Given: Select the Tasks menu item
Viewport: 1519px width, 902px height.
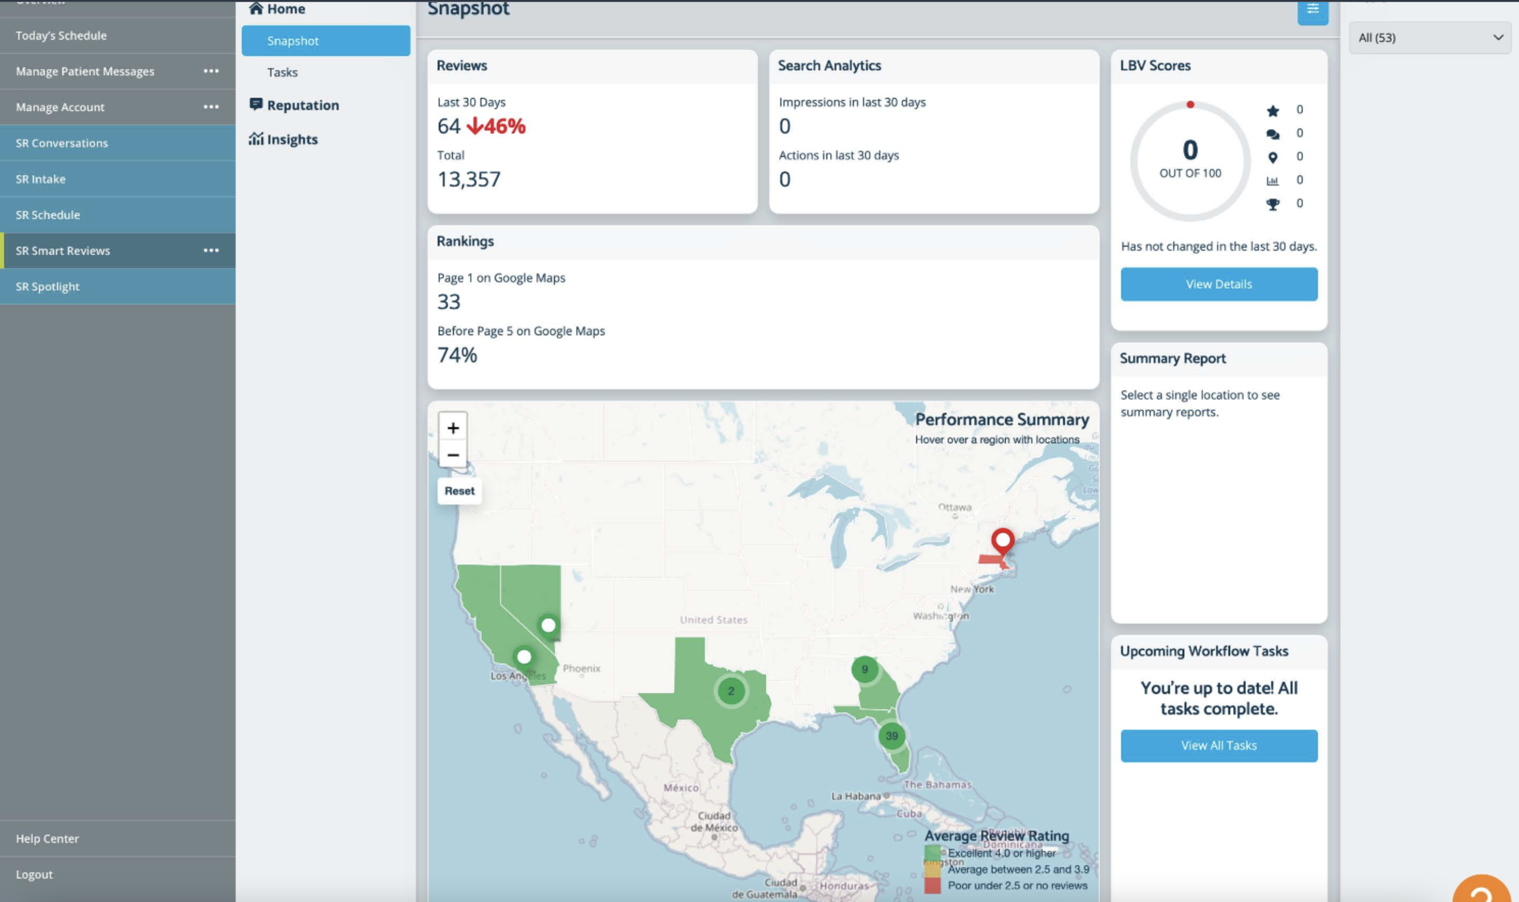Looking at the screenshot, I should [x=282, y=72].
